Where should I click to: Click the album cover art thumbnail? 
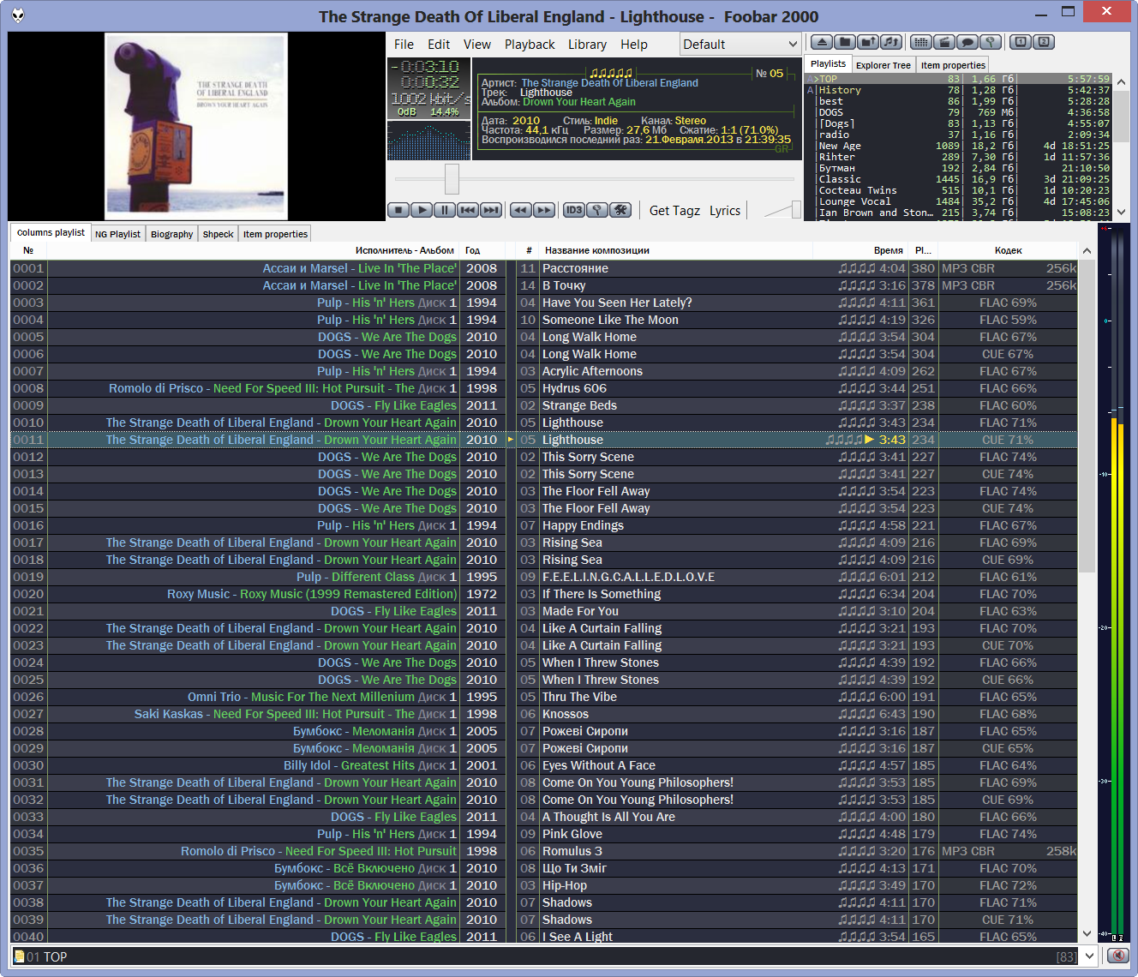[196, 127]
